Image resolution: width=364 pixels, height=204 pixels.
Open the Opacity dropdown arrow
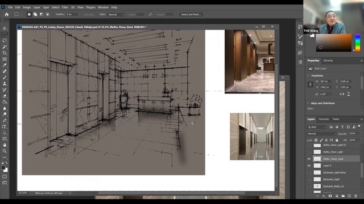[x=358, y=134]
